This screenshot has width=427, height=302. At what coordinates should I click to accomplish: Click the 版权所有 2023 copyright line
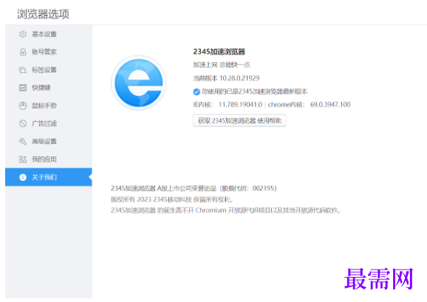click(x=171, y=199)
